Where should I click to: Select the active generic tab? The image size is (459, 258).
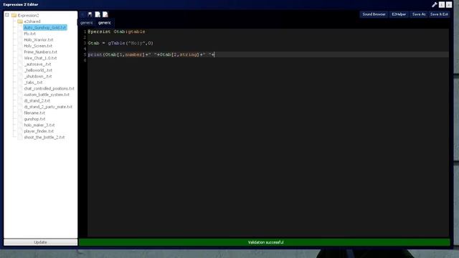[105, 23]
